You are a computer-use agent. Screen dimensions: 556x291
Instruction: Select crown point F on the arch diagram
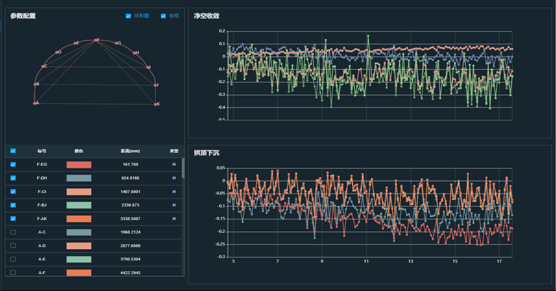[96, 40]
